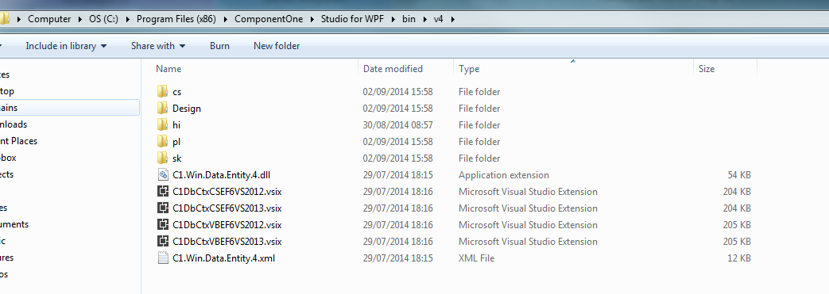Select the Design folder icon
Viewport: 829px width, 294px height.
pos(163,109)
